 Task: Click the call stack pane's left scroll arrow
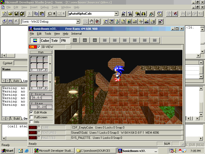(x=4, y=138)
